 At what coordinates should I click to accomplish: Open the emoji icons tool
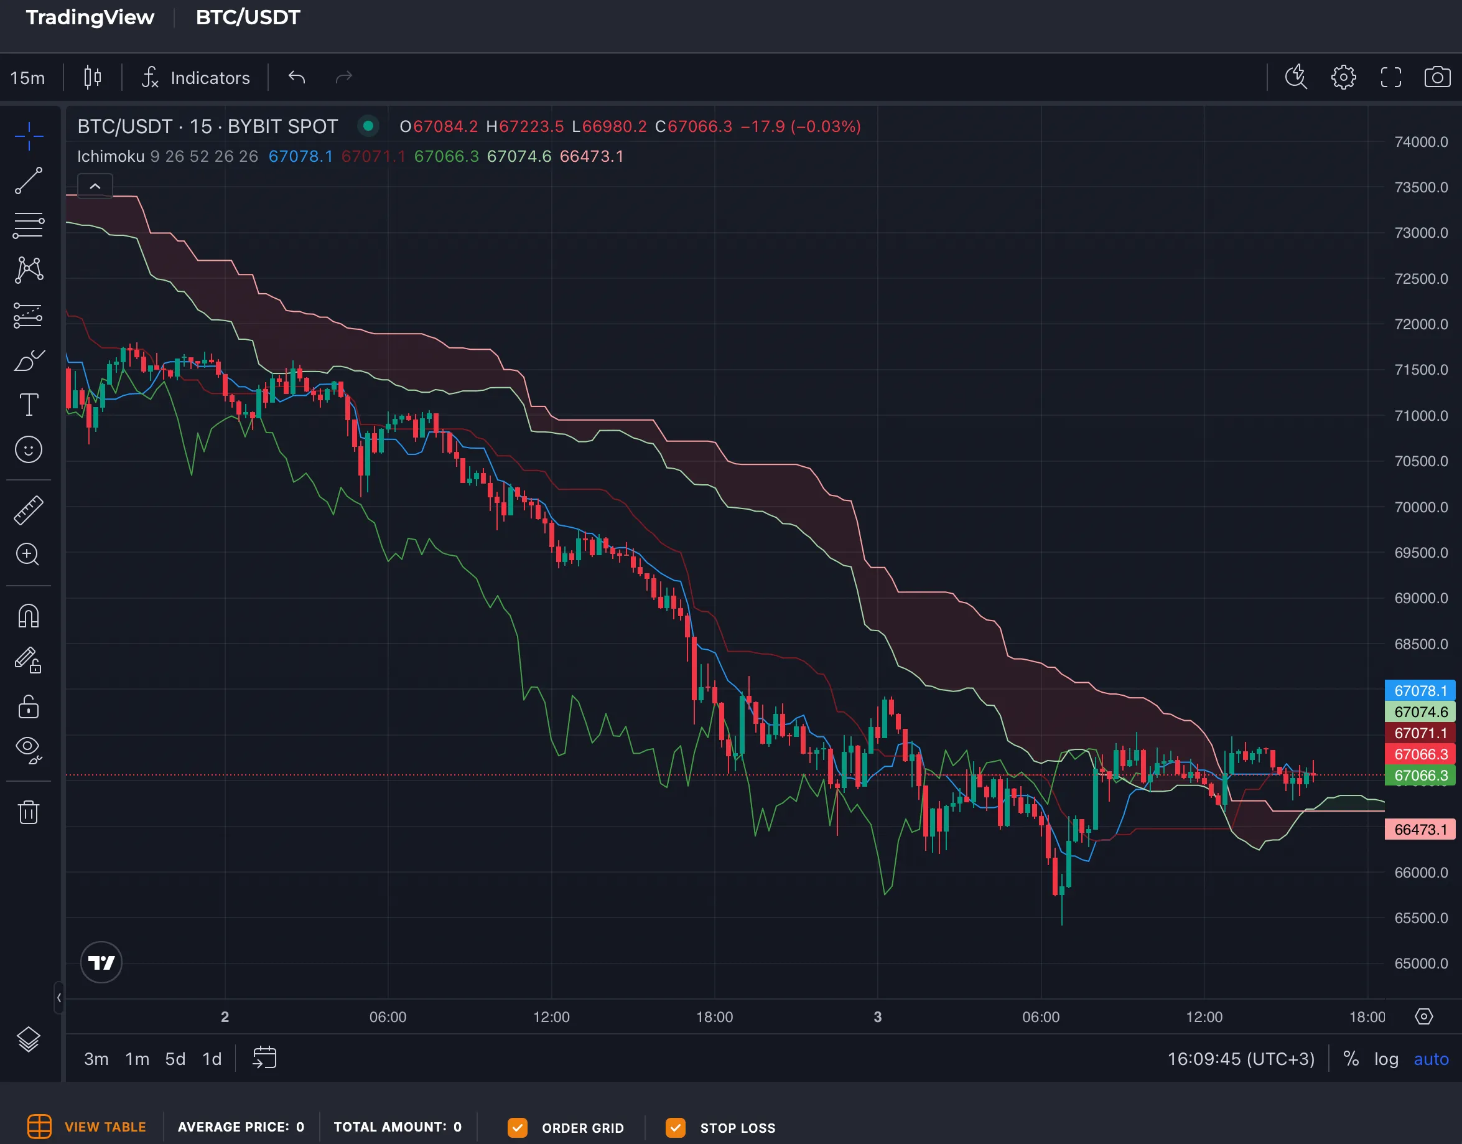[x=29, y=449]
